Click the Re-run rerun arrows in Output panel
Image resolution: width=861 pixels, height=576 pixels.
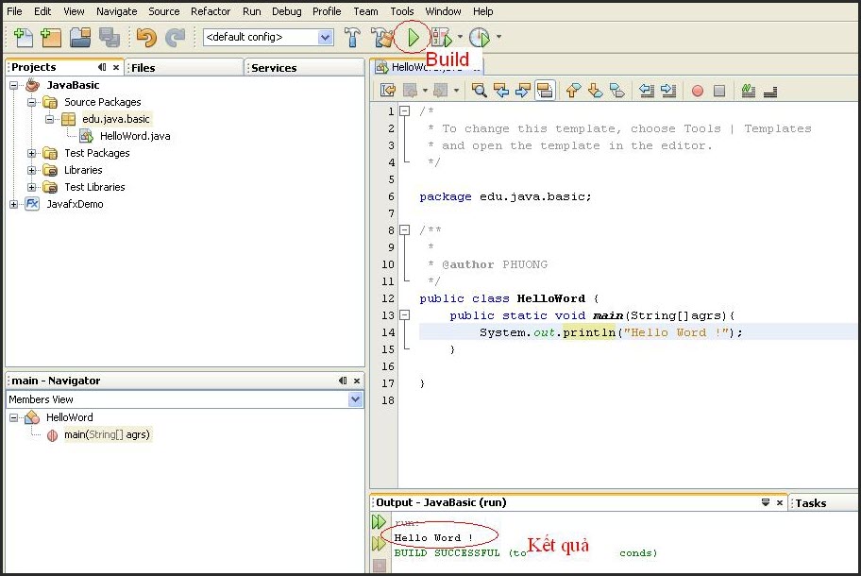[379, 520]
